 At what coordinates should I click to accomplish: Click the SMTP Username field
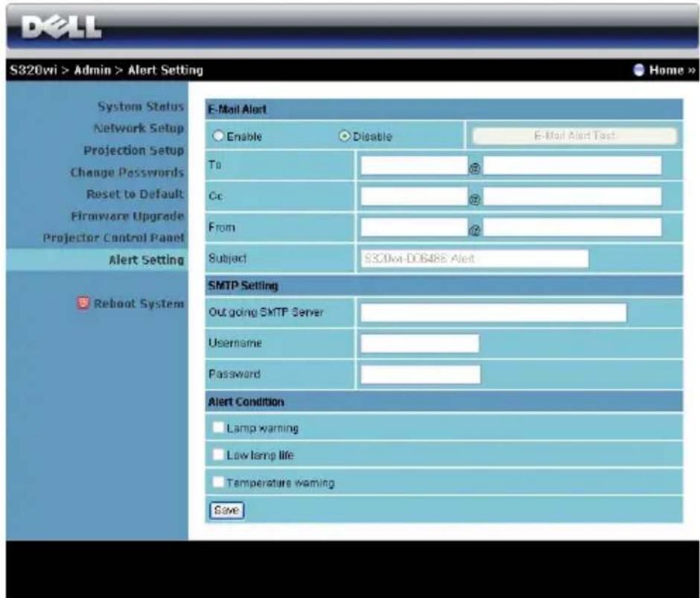click(x=420, y=343)
